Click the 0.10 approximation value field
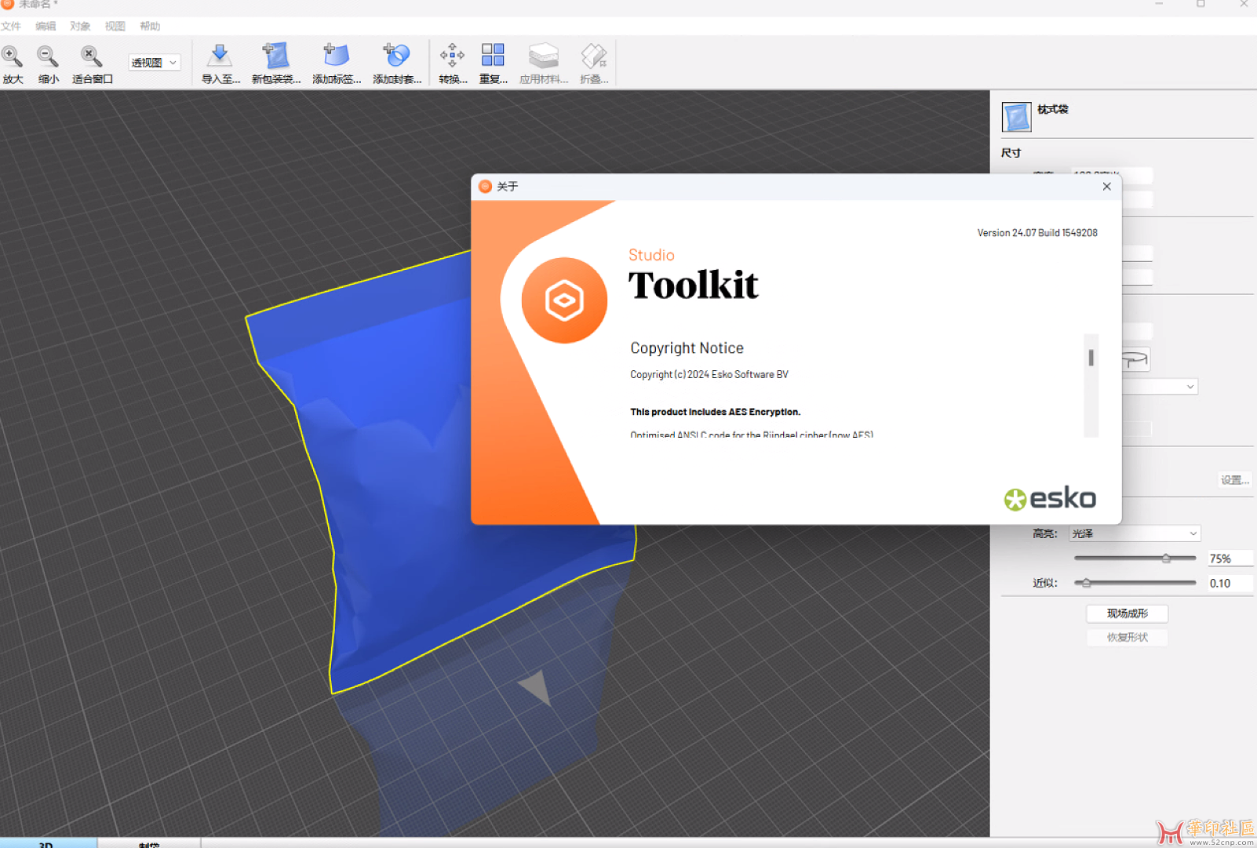 (1230, 583)
